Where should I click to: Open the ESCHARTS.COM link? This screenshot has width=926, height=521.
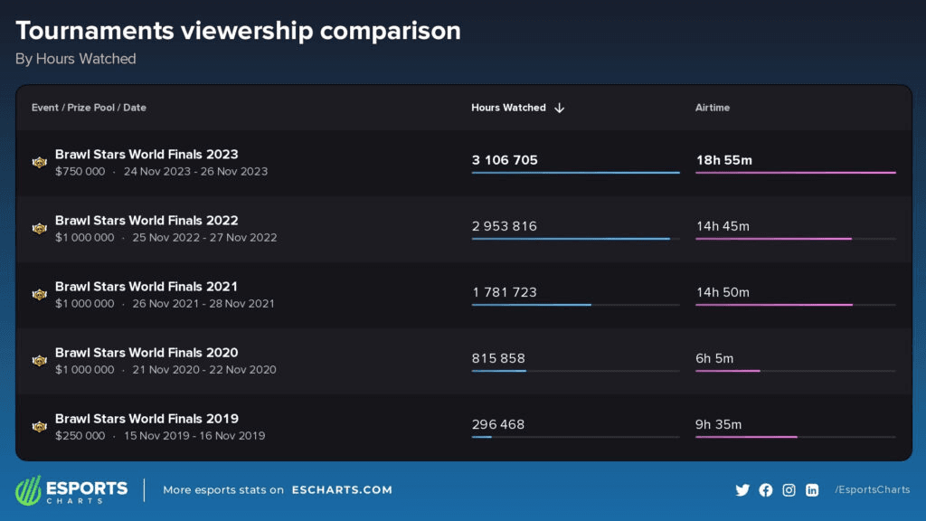pos(340,489)
